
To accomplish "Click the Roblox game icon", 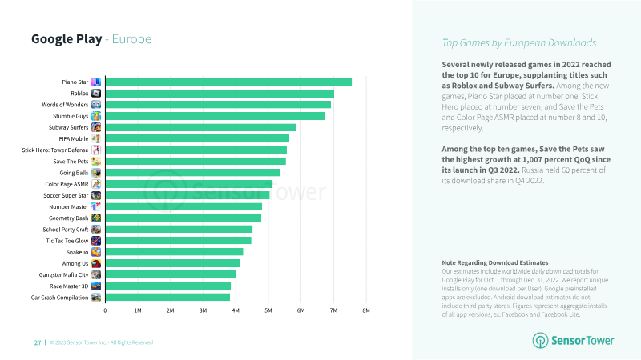I will 96,94.
